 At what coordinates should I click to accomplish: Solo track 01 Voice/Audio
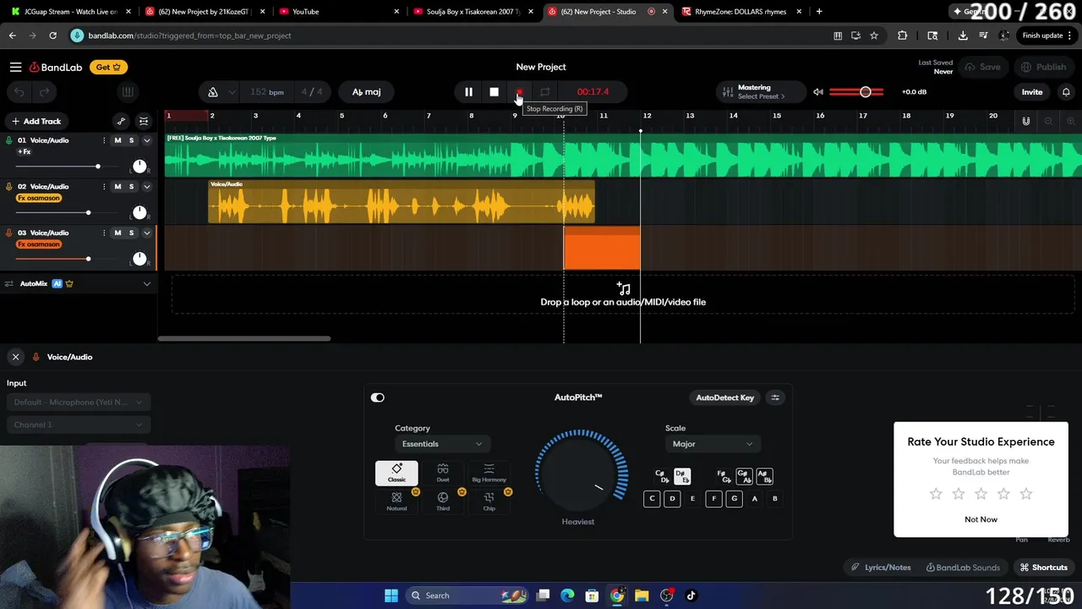pyautogui.click(x=131, y=140)
